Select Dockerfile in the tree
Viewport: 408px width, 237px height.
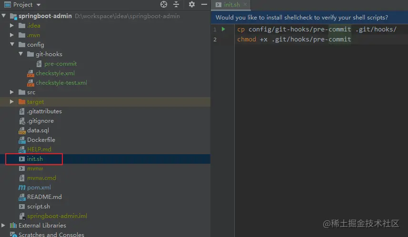coord(41,140)
